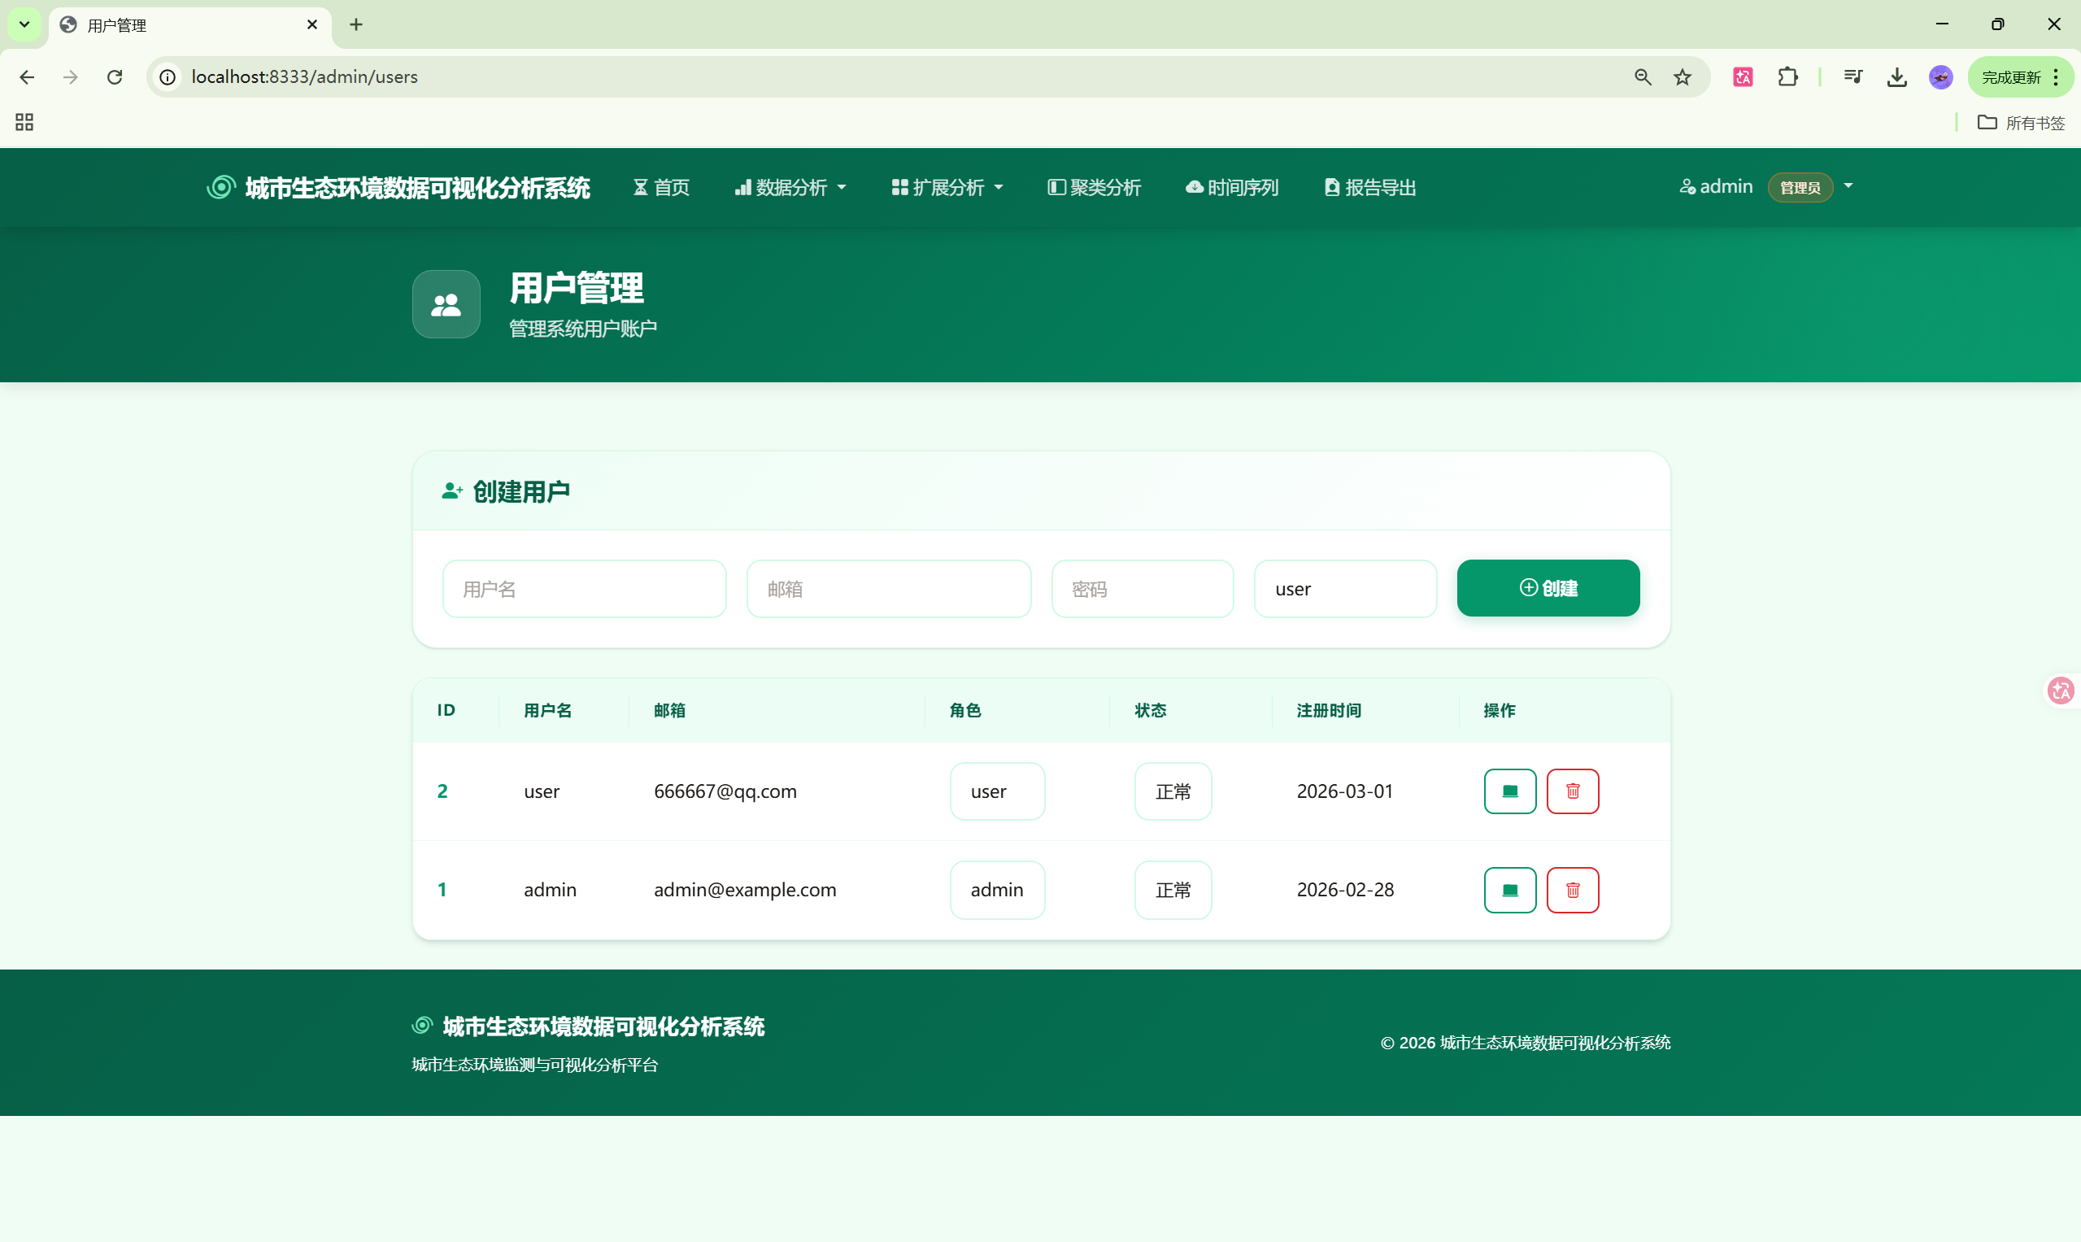
Task: Click the footer copyright text © 2026
Action: click(1525, 1043)
